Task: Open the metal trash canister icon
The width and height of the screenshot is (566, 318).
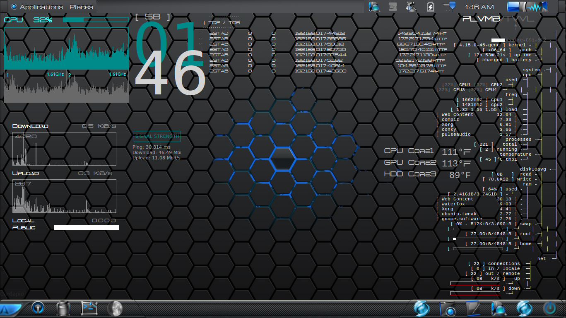Action: click(x=63, y=308)
